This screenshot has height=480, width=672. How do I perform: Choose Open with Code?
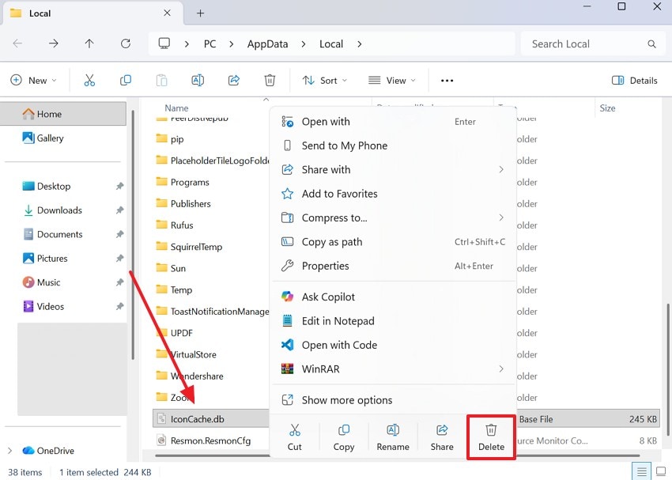(x=393, y=345)
